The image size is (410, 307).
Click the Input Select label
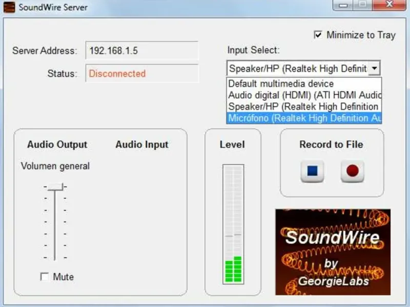click(253, 50)
